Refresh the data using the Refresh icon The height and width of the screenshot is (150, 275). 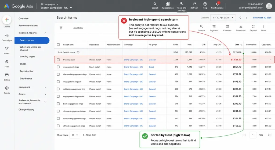click(x=194, y=4)
